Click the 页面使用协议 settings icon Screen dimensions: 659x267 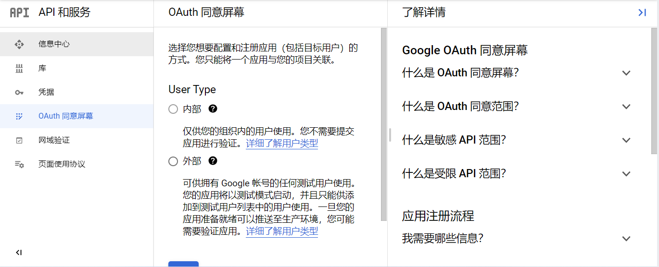coord(19,165)
